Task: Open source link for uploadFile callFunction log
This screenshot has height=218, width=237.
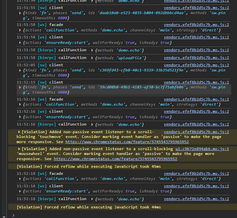Action: (x=196, y=58)
